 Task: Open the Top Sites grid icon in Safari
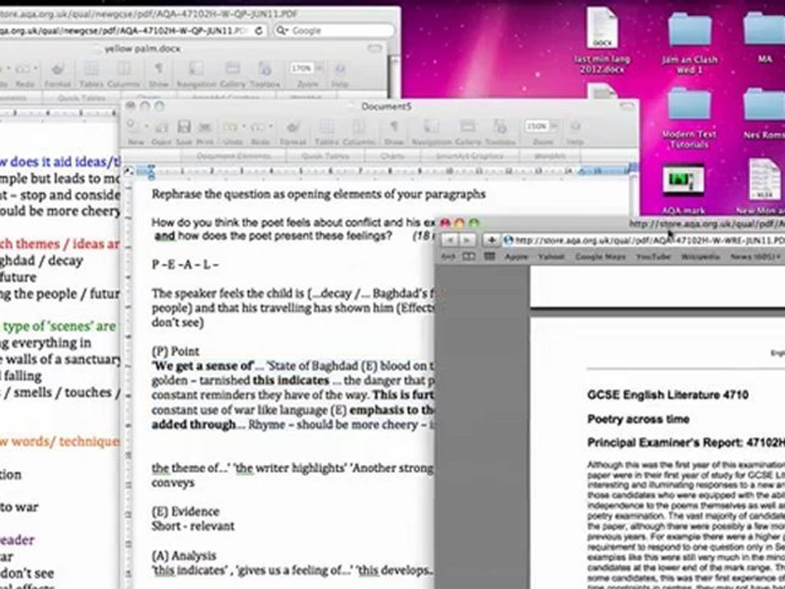coord(490,256)
